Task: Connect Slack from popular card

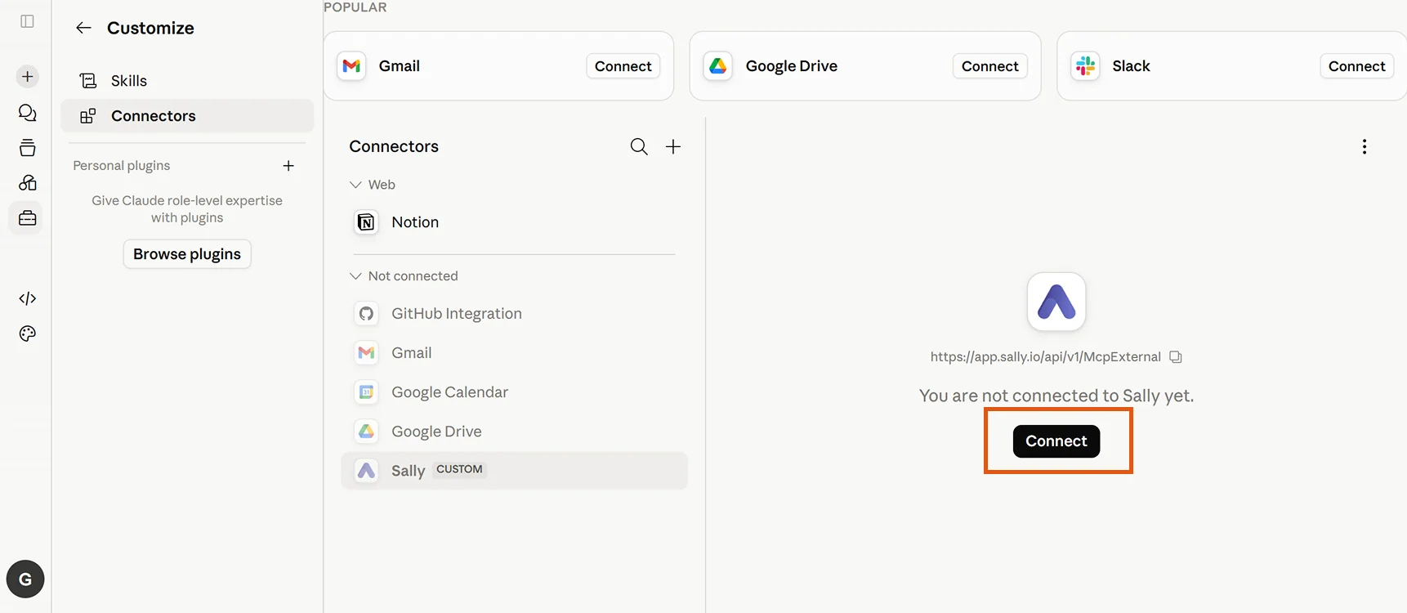Action: 1357,66
